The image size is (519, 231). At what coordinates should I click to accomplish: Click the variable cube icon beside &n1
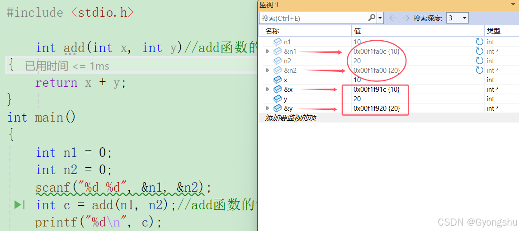(278, 51)
